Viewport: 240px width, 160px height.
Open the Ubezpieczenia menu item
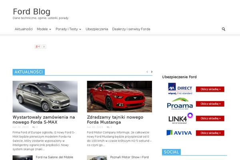click(97, 29)
